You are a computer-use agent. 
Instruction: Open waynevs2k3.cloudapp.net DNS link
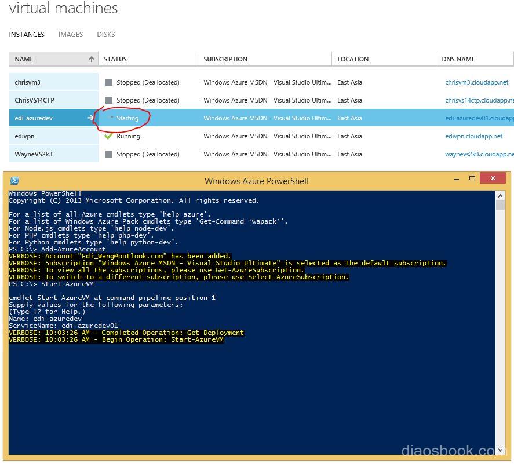(479, 154)
